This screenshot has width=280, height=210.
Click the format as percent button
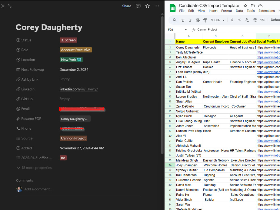point(240,20)
